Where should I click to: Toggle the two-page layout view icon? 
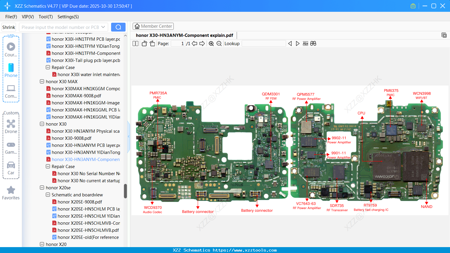[x=135, y=44]
